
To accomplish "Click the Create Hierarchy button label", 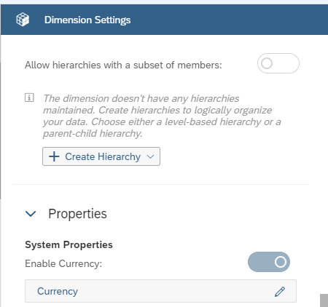I will [x=103, y=156].
